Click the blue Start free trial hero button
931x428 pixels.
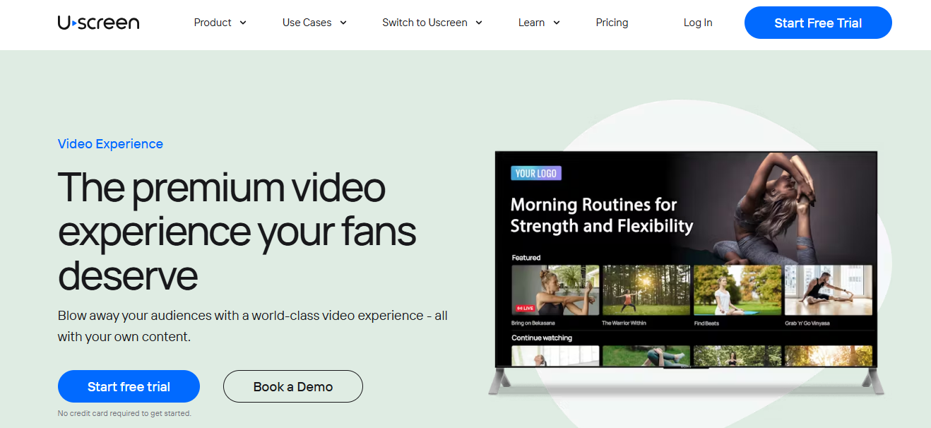pyautogui.click(x=129, y=386)
